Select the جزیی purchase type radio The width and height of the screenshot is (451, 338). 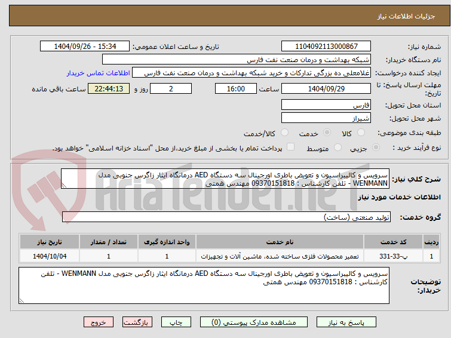[376, 148]
